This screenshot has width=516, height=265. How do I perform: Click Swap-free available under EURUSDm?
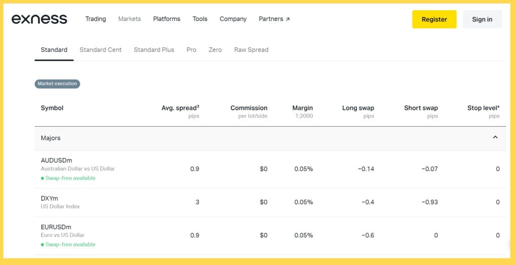tap(70, 244)
